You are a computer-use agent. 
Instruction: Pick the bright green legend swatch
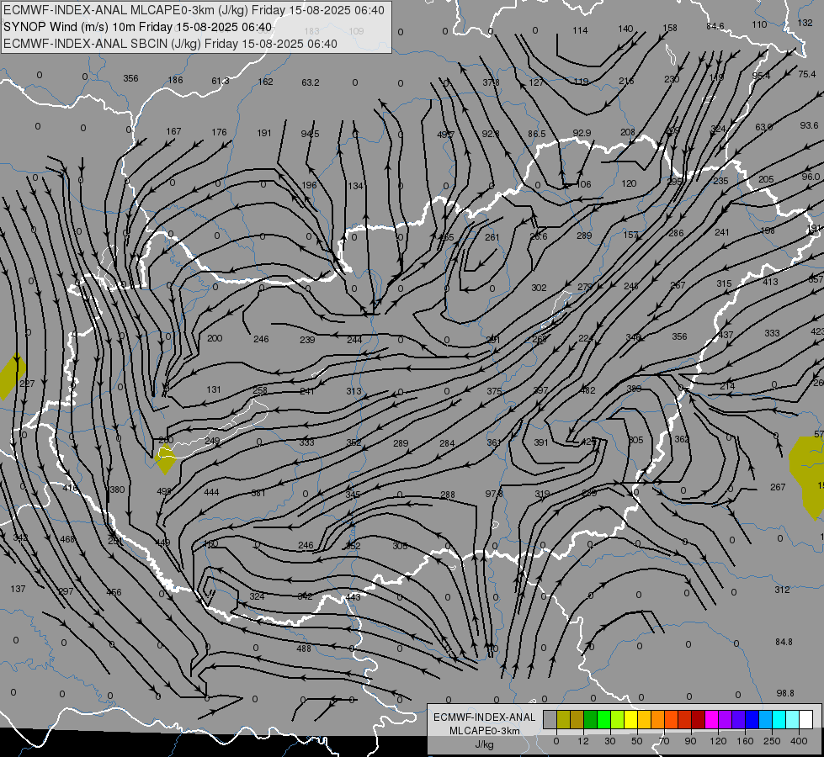click(x=603, y=719)
